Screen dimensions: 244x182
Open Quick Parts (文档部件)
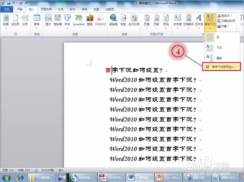click(x=189, y=22)
